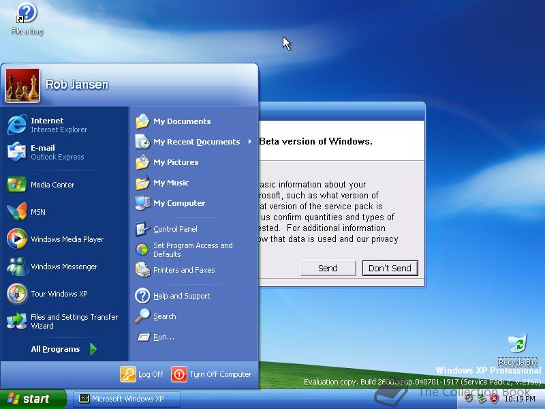This screenshot has width=545, height=409.
Task: Open the MSN butterfly icon
Action: click(16, 211)
